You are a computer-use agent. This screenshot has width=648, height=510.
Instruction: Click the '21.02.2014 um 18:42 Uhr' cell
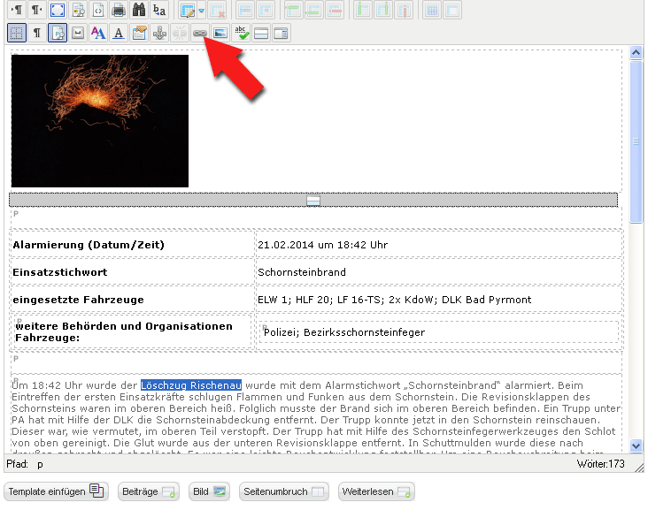(x=439, y=245)
